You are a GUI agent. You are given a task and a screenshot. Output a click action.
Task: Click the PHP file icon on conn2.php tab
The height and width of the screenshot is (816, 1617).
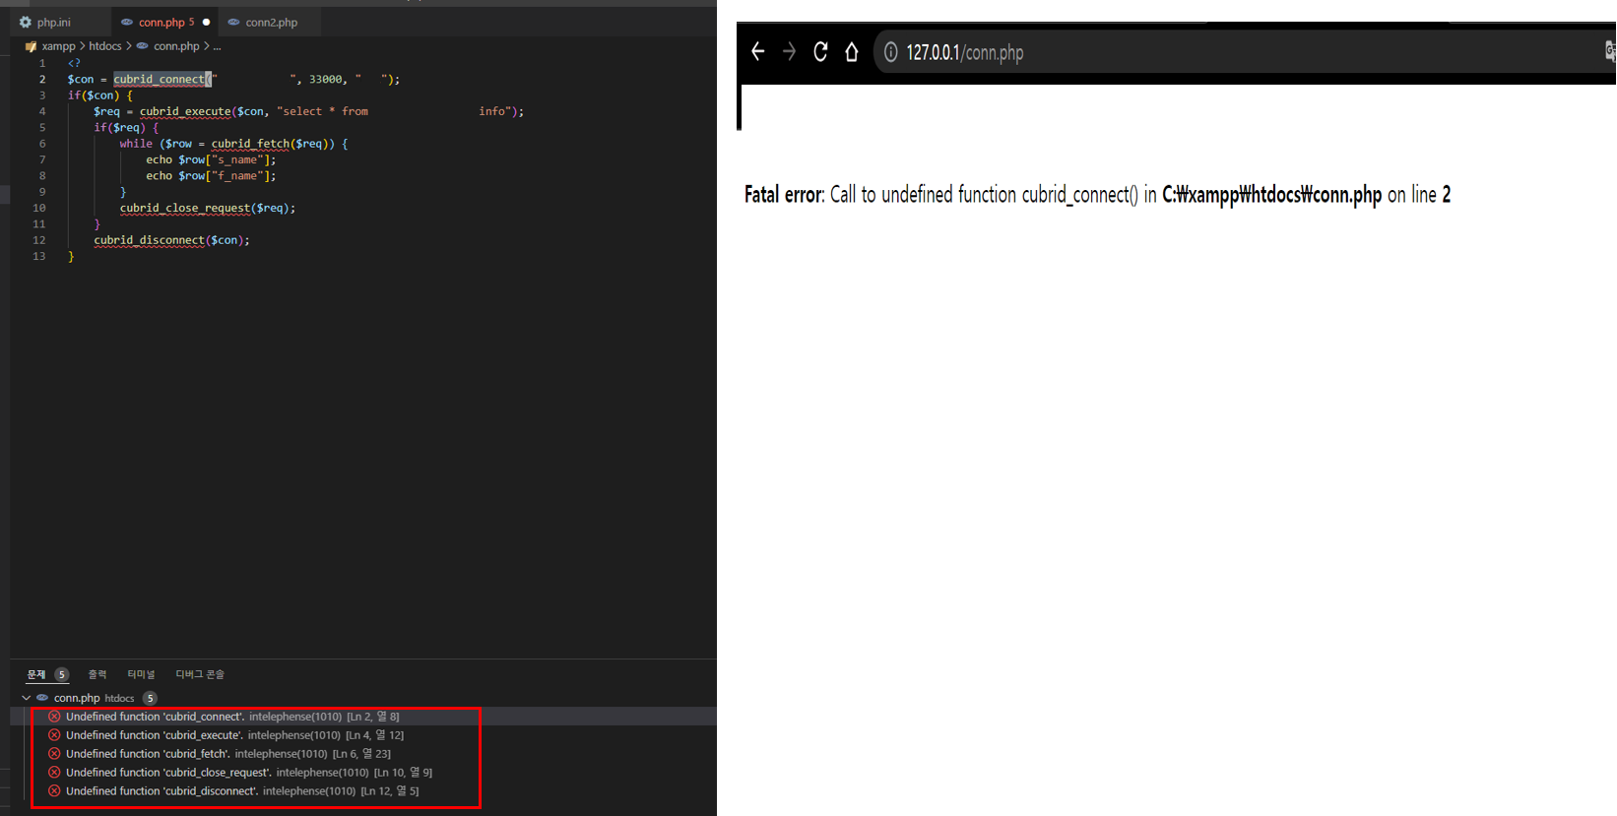[233, 22]
